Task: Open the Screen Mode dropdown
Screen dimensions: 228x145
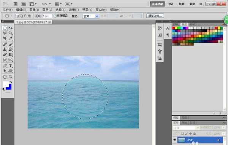Action: point(69,4)
